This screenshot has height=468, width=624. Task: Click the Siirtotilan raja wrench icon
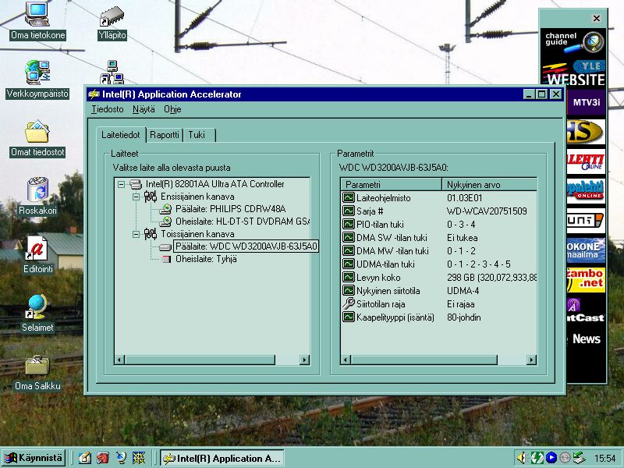[348, 303]
